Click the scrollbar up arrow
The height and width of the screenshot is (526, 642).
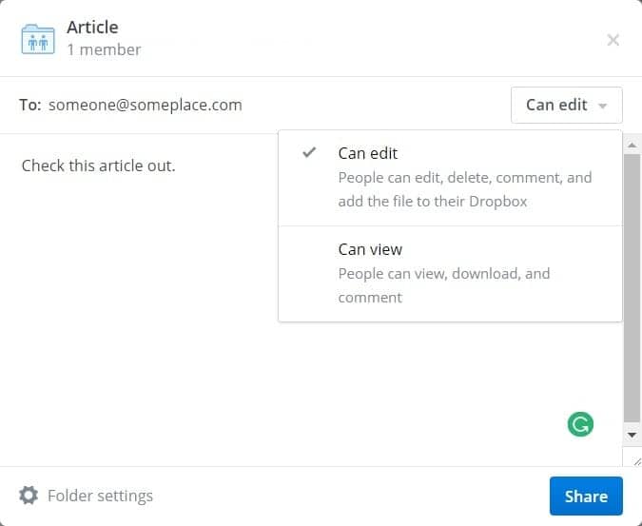point(632,145)
